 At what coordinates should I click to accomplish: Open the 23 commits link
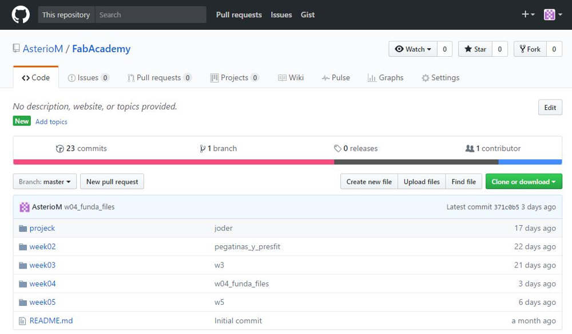(x=81, y=148)
